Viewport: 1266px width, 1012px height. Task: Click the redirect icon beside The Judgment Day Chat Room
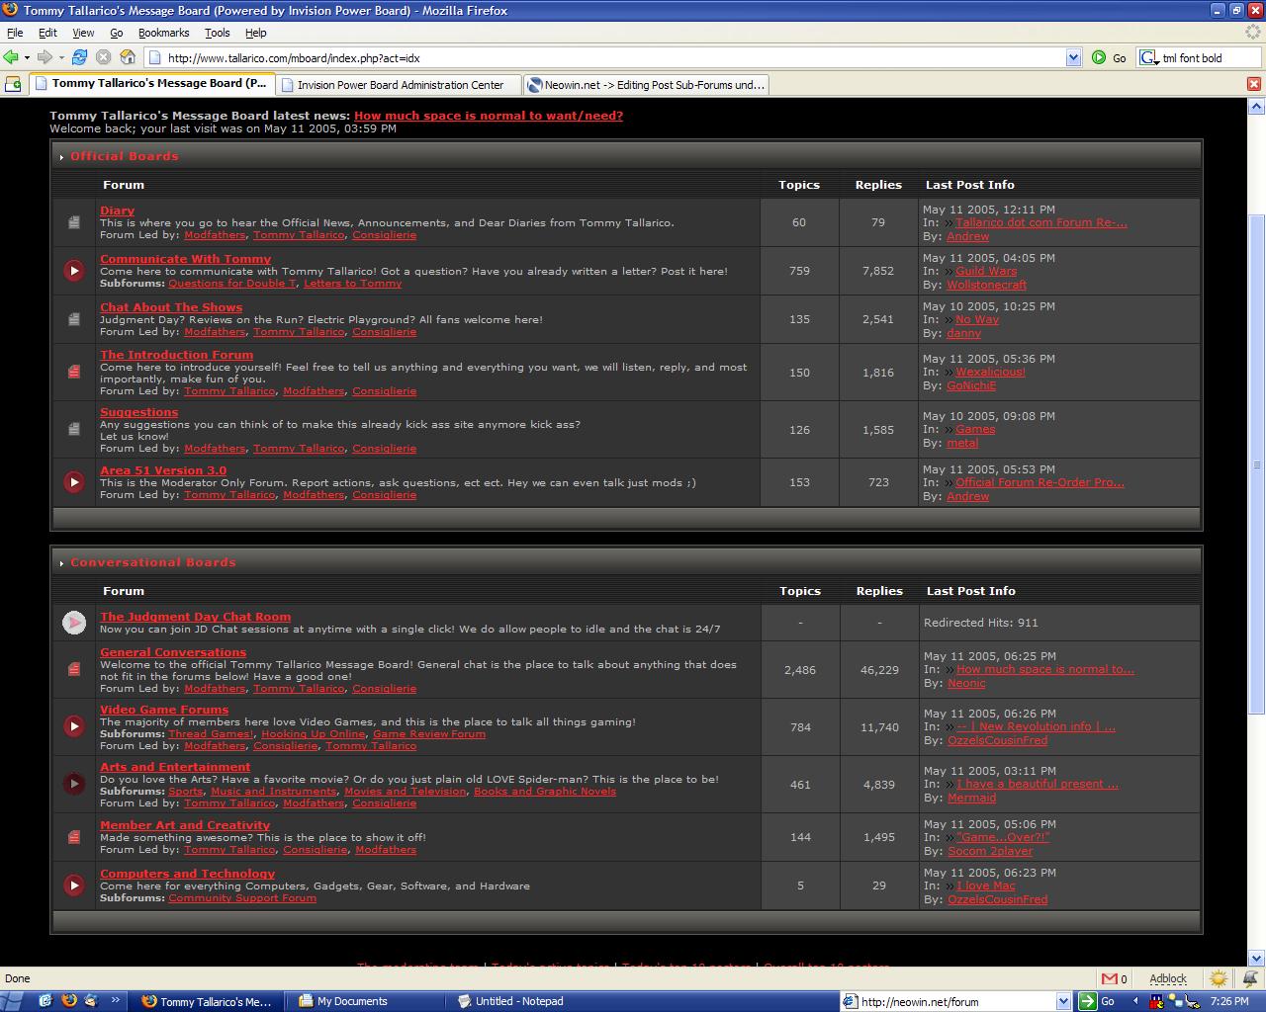pos(73,622)
